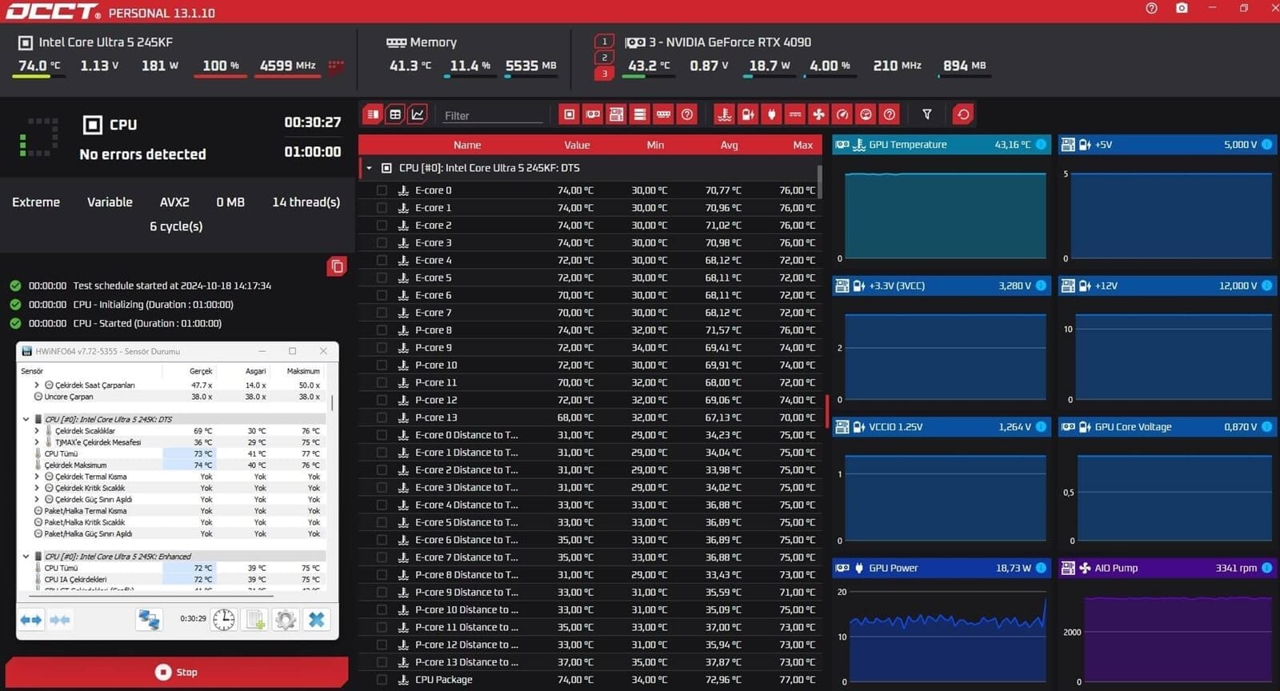Click the temperature sensor filter icon

click(x=725, y=114)
